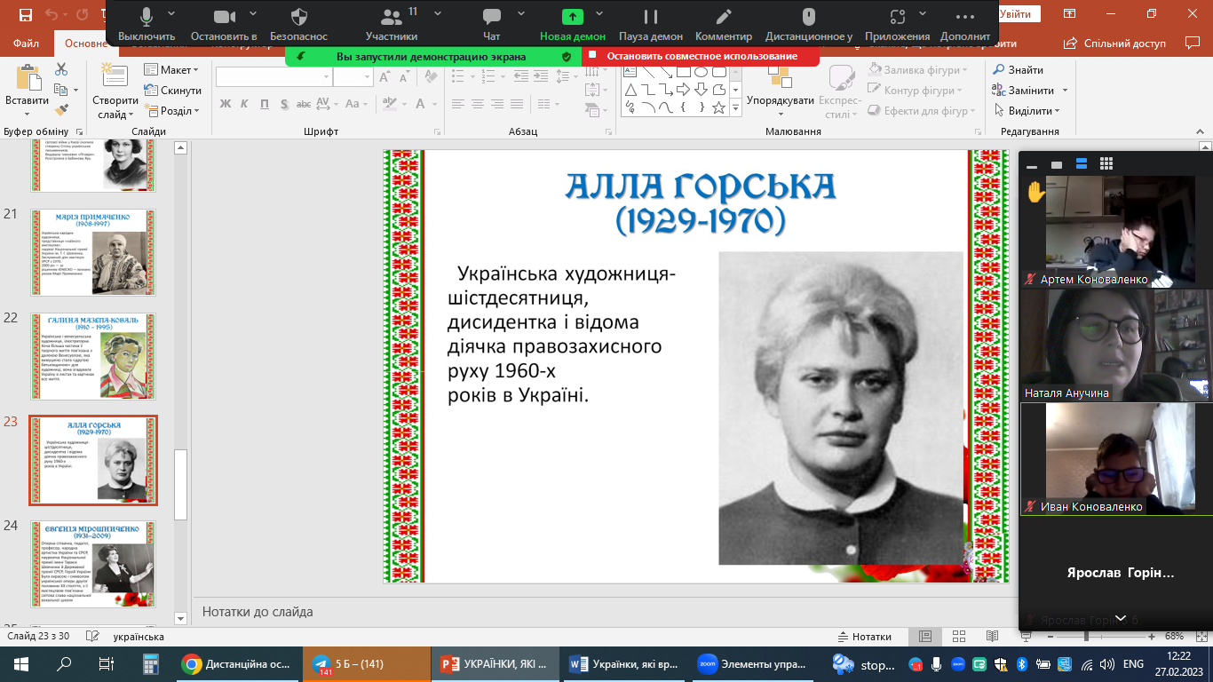Mute microphone in Zoom toolbar
This screenshot has height=682, width=1213.
tap(147, 17)
